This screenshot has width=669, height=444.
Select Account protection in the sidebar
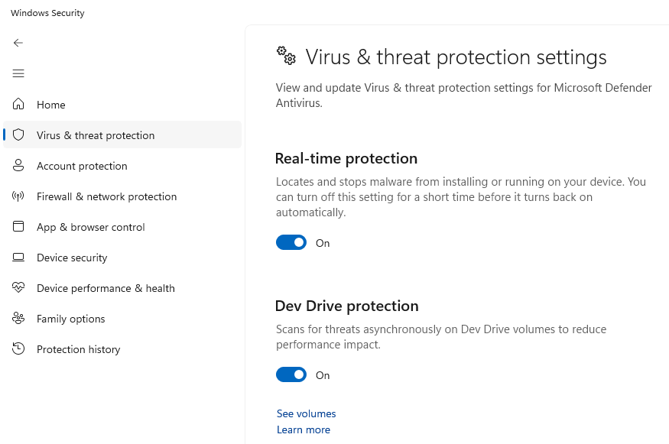[82, 166]
